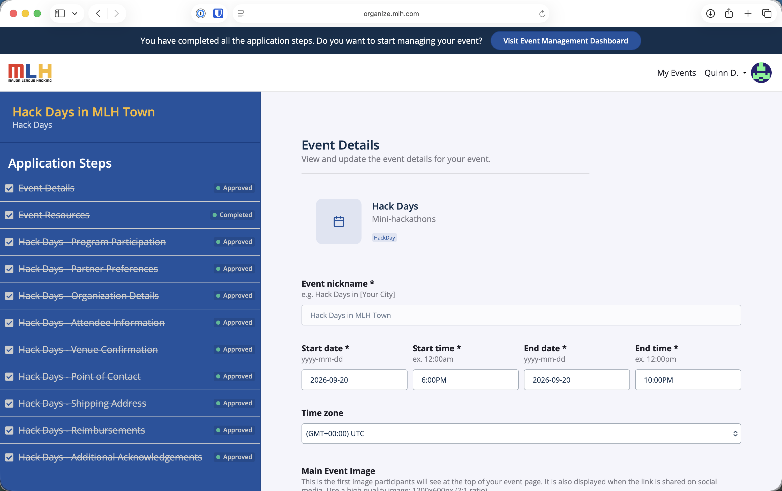This screenshot has height=491, width=782.
Task: Toggle the Reimbursements step checkbox
Action: click(x=9, y=431)
